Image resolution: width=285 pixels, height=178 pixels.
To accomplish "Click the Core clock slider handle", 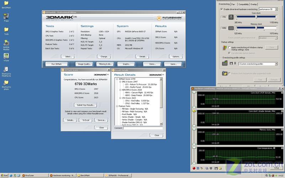I will point(256,17).
